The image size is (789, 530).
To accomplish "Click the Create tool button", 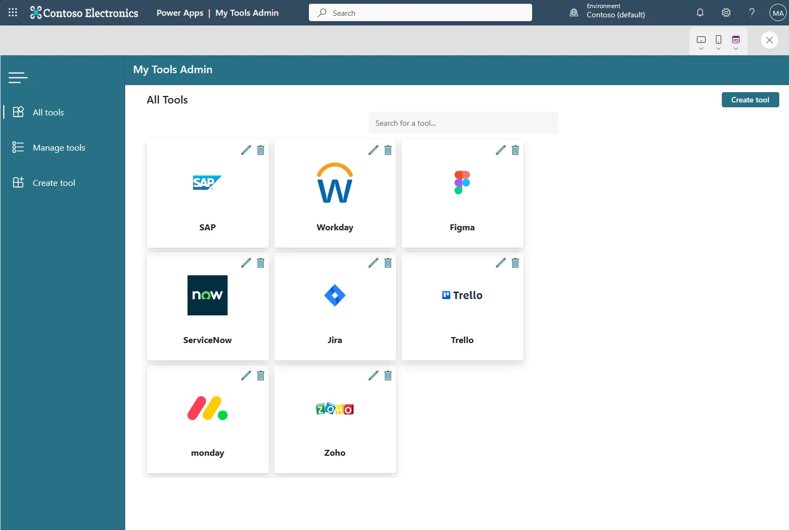I will pos(750,100).
